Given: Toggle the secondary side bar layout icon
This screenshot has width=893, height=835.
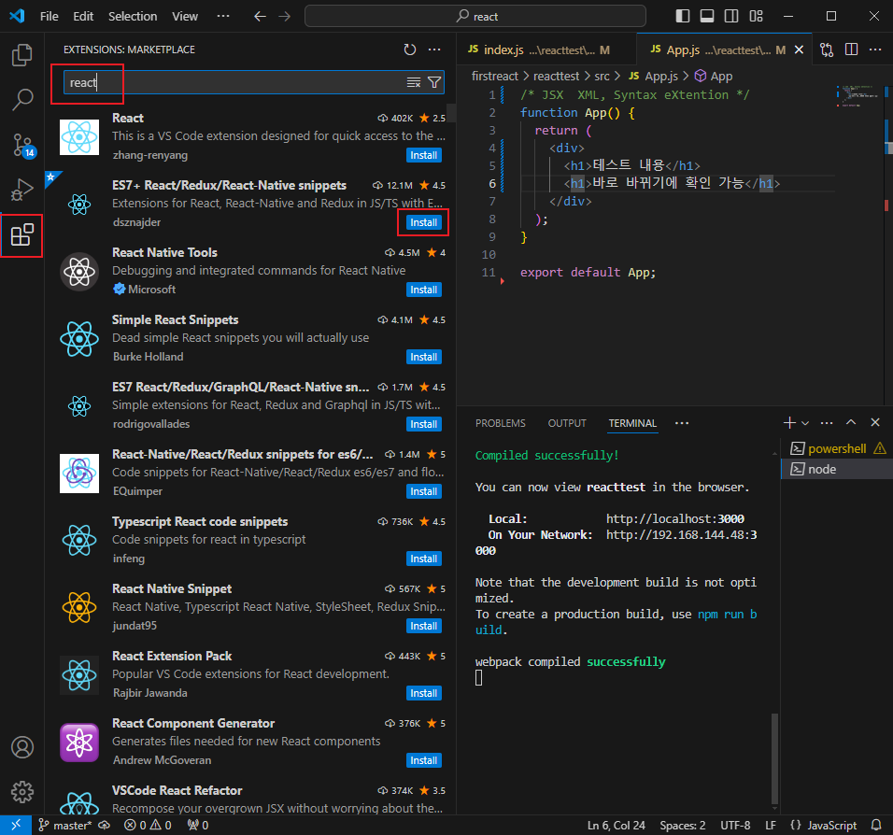Looking at the screenshot, I should coord(731,16).
